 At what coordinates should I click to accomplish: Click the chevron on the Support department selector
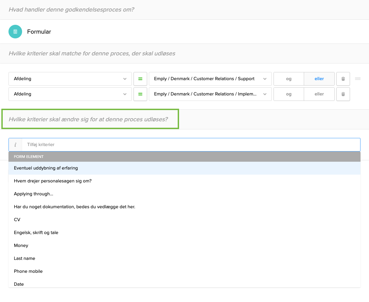[x=266, y=78]
